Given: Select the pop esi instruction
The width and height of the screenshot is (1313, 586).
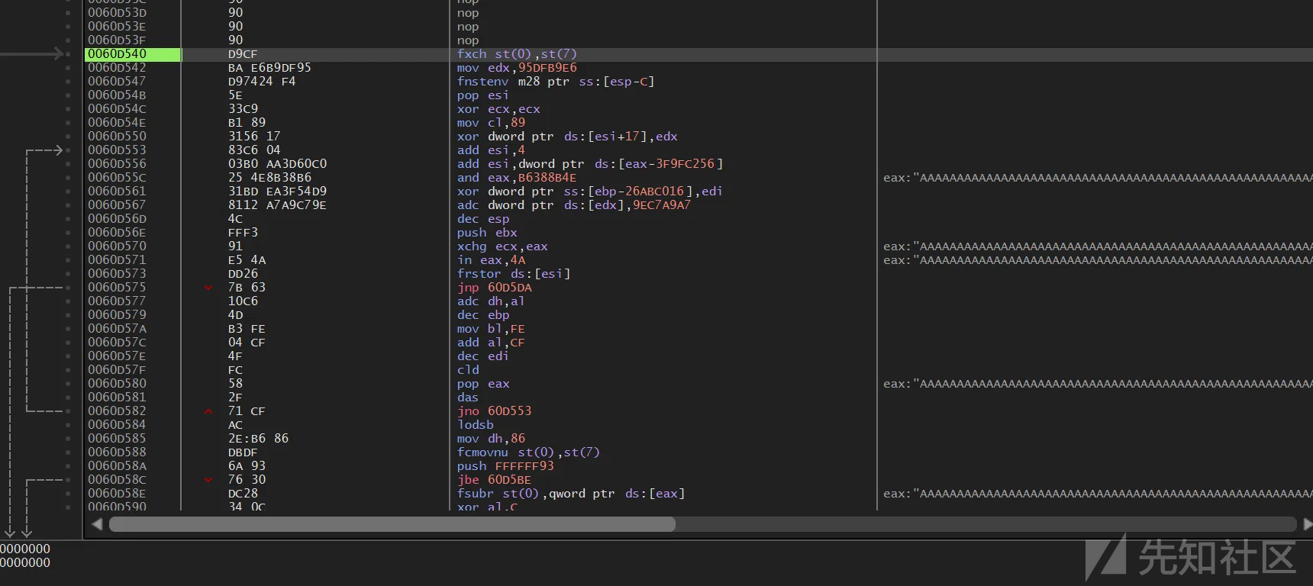Looking at the screenshot, I should tap(482, 95).
